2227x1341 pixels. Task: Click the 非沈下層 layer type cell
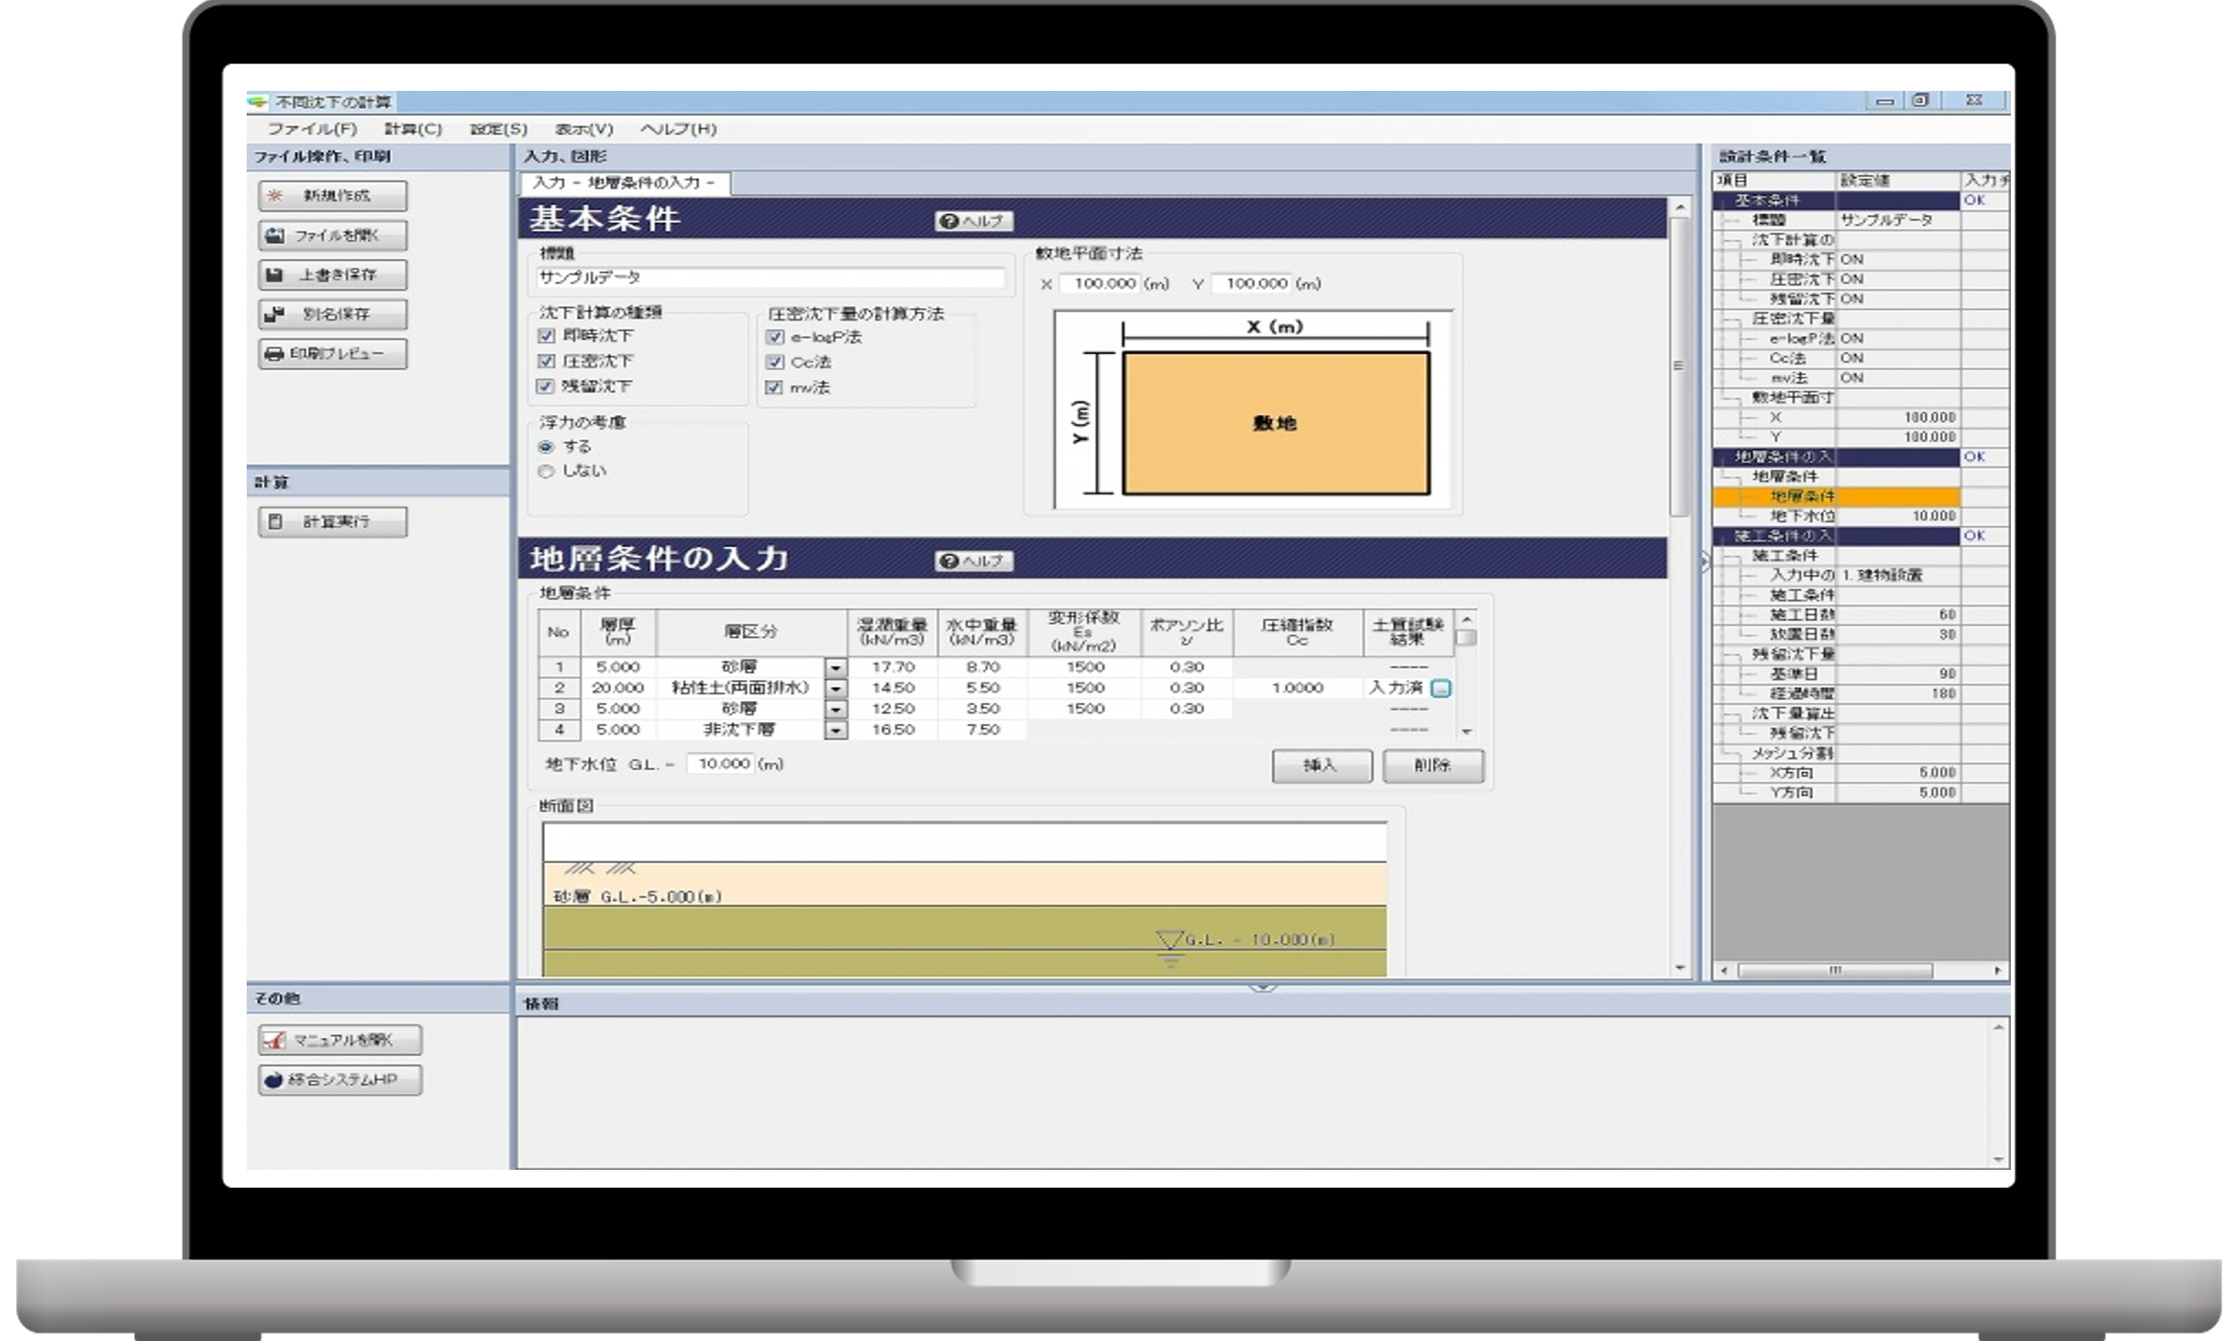[x=740, y=730]
